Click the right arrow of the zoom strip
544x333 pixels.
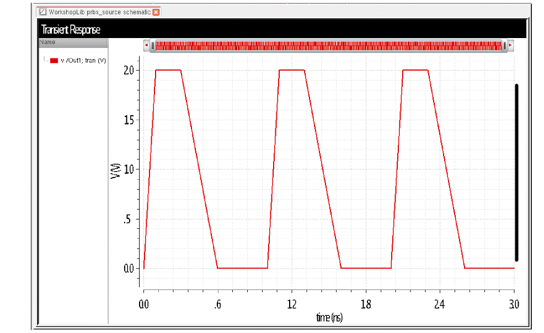click(510, 45)
